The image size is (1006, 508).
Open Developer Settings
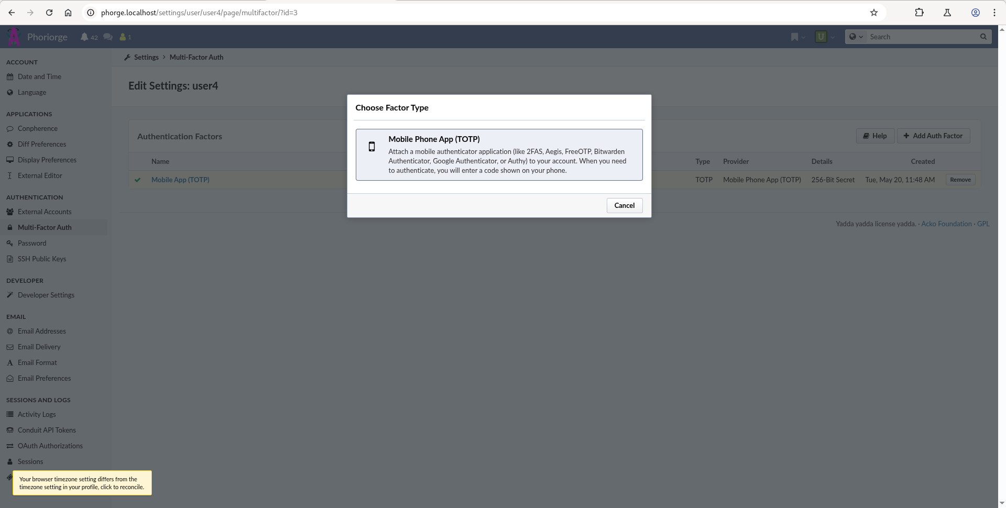[x=46, y=295]
